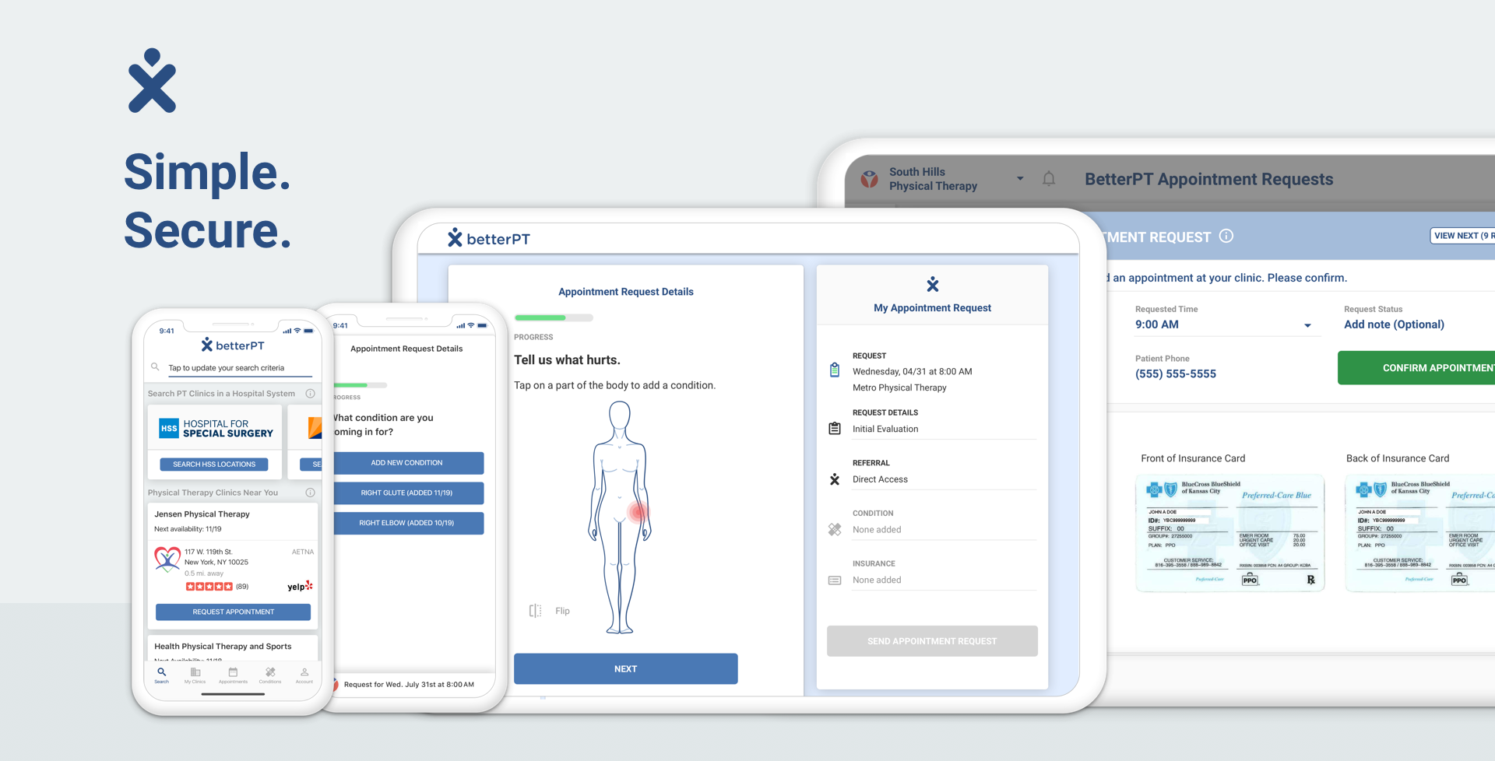1495x761 pixels.
Task: Expand the South Hills clinic dropdown arrow
Action: coord(1020,179)
